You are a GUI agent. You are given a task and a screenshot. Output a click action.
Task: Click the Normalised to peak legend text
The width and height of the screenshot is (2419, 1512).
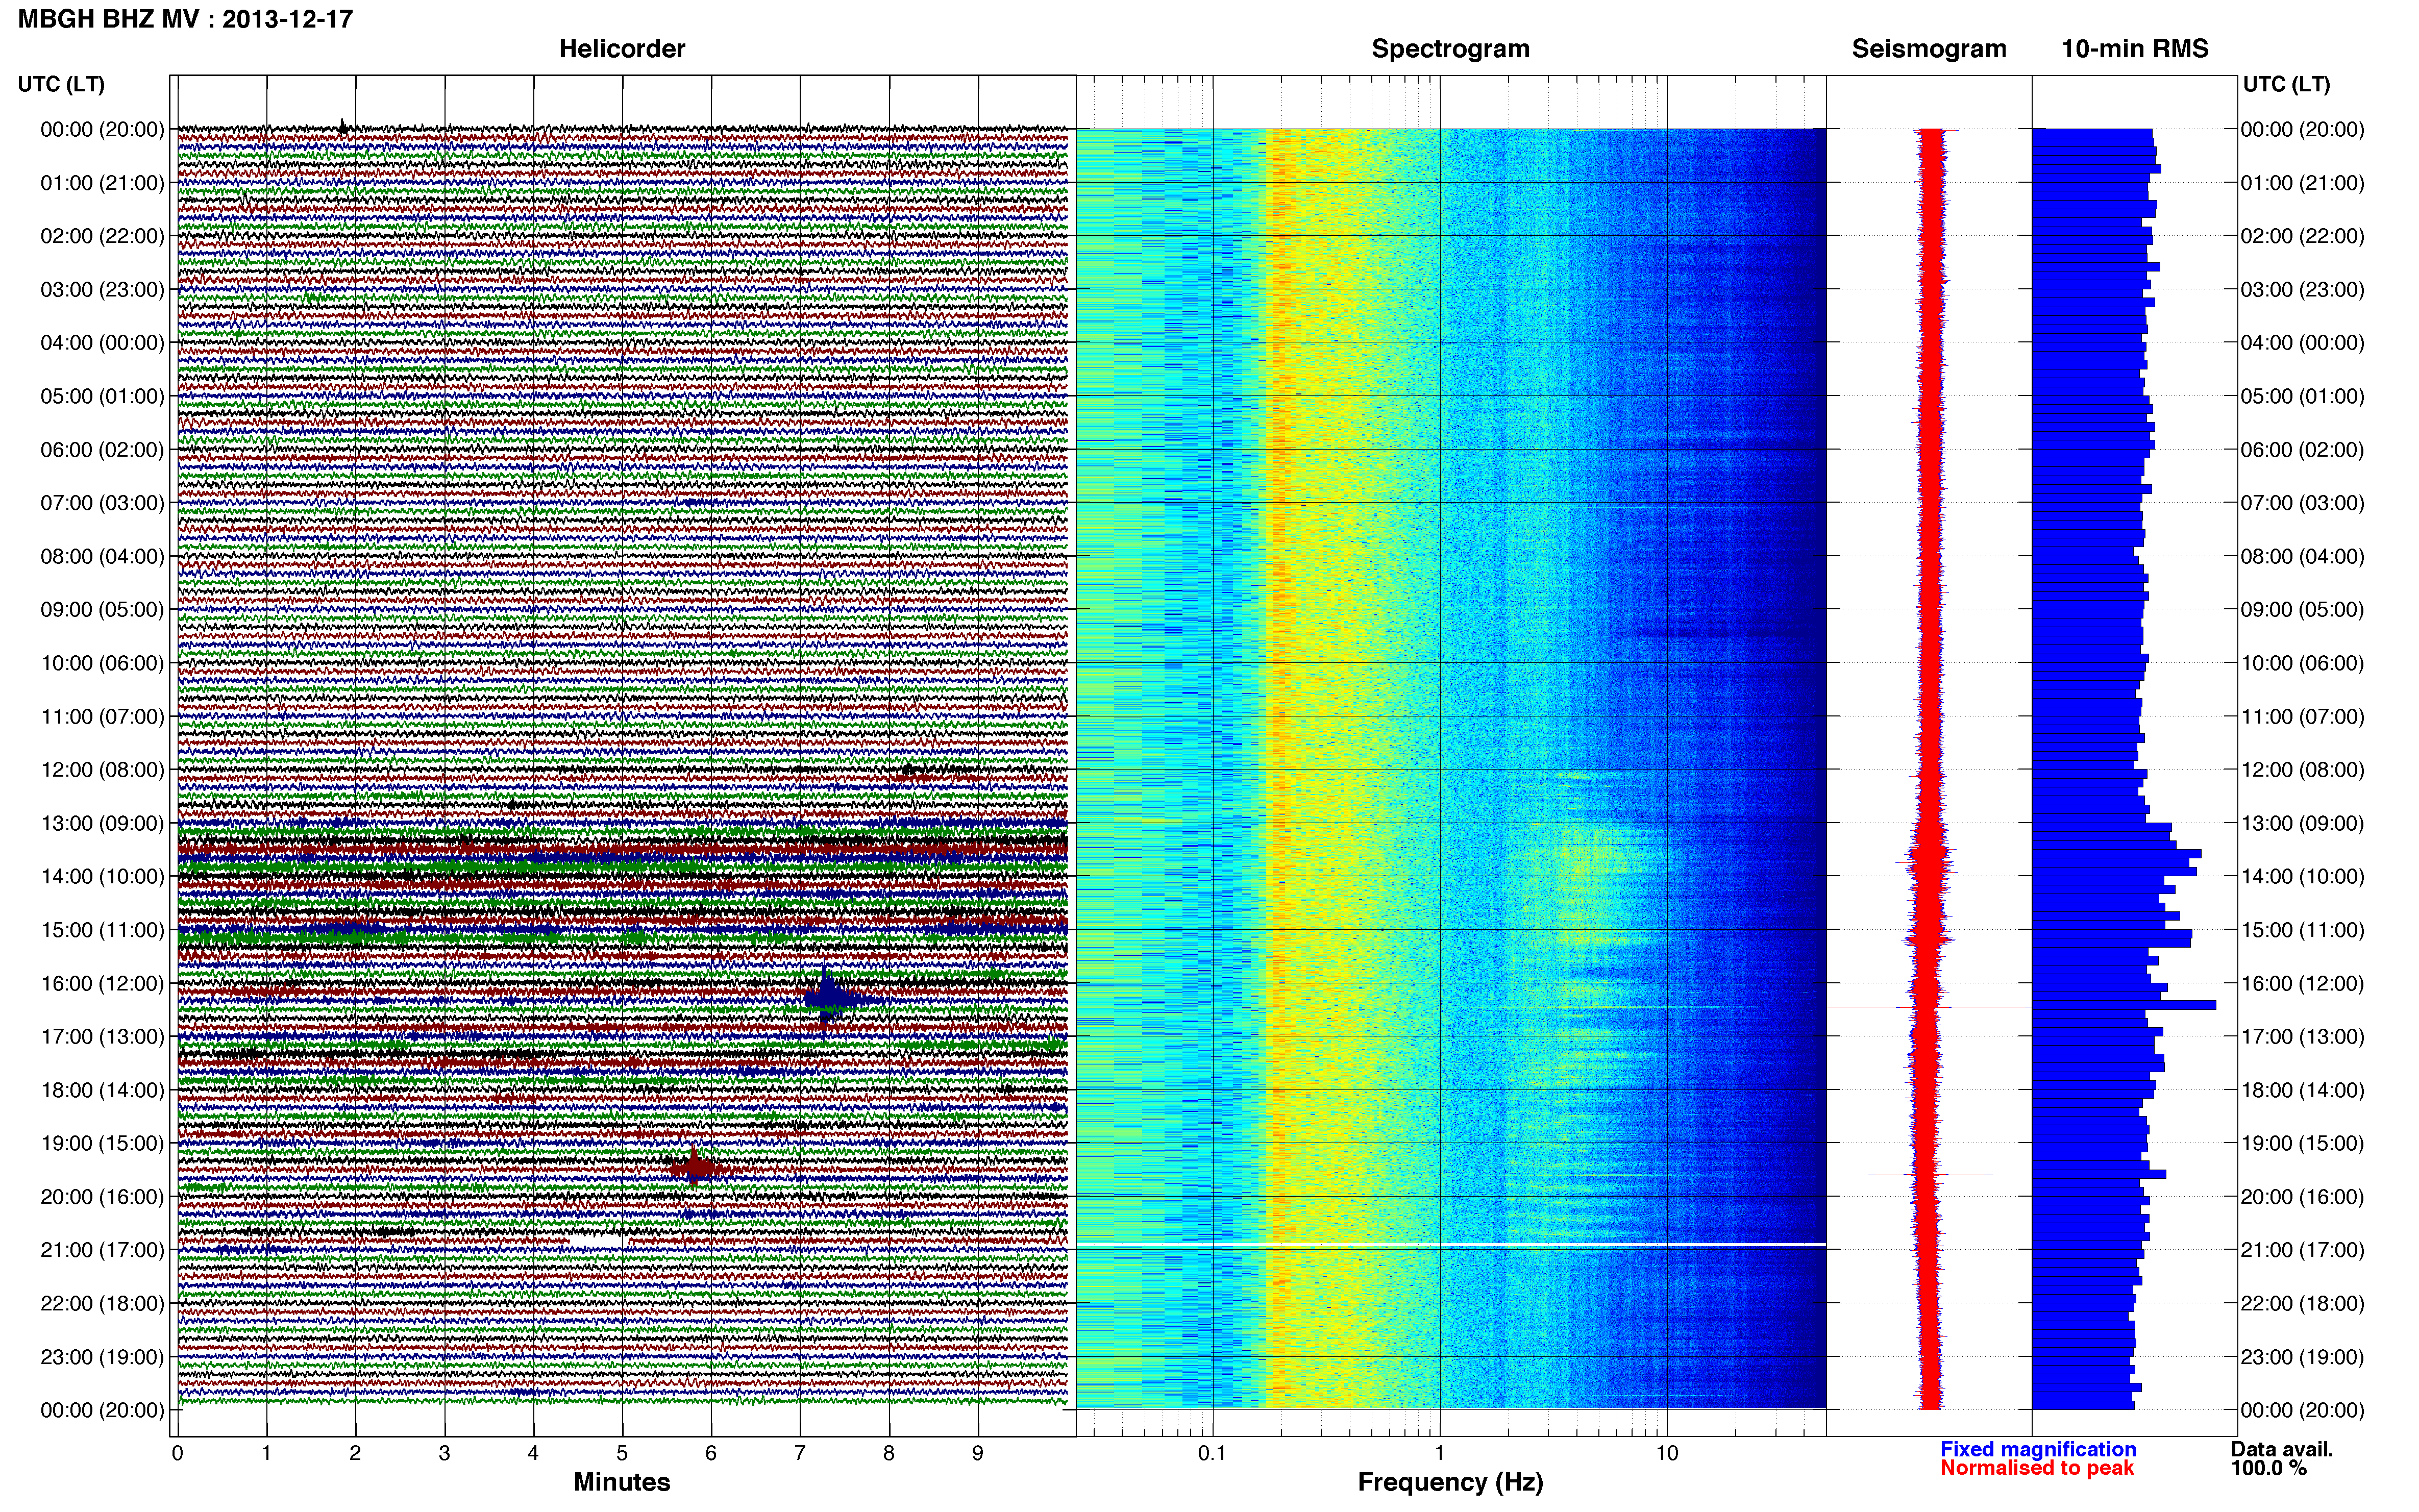coord(2037,1468)
